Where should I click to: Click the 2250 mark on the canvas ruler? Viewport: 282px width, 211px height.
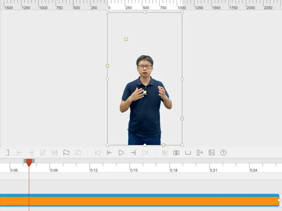click(268, 8)
